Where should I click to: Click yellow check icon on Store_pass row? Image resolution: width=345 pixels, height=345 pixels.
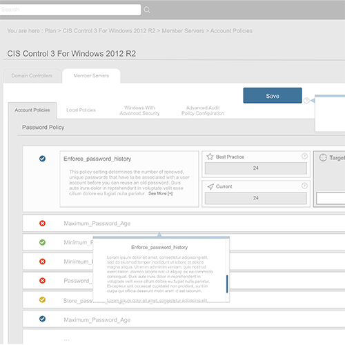(x=42, y=299)
